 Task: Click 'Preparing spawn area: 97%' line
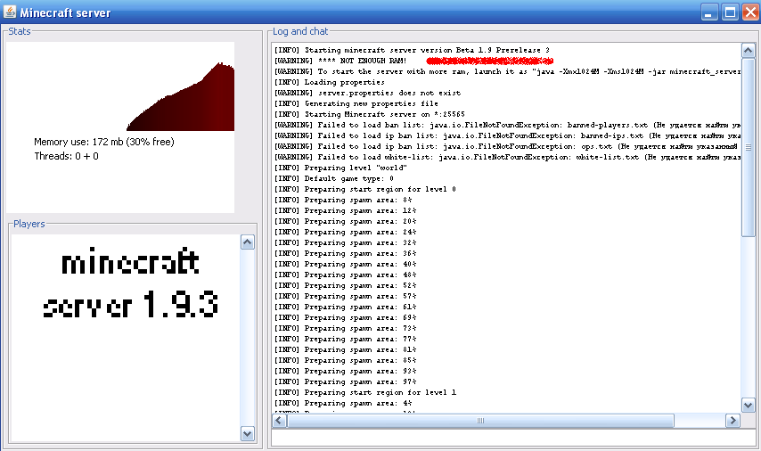[345, 381]
